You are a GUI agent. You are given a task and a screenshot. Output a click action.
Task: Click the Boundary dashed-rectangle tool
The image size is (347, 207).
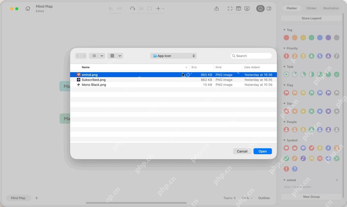click(149, 9)
